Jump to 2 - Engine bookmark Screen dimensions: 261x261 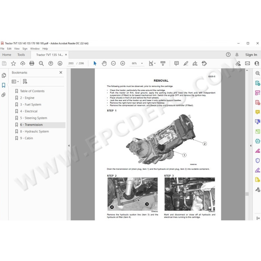point(27,98)
